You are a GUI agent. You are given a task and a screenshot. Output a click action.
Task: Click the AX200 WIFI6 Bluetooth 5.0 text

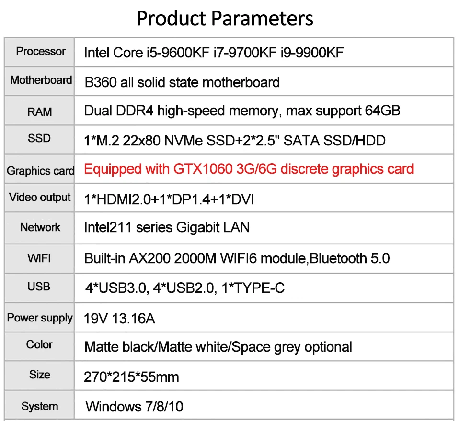(x=237, y=258)
